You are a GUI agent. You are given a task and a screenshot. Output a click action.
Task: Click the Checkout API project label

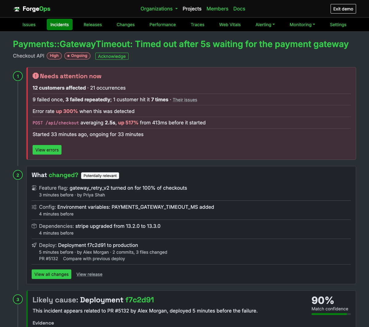pos(29,56)
